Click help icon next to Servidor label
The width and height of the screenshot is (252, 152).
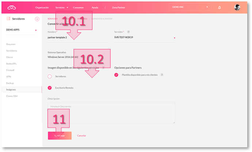[128, 31]
